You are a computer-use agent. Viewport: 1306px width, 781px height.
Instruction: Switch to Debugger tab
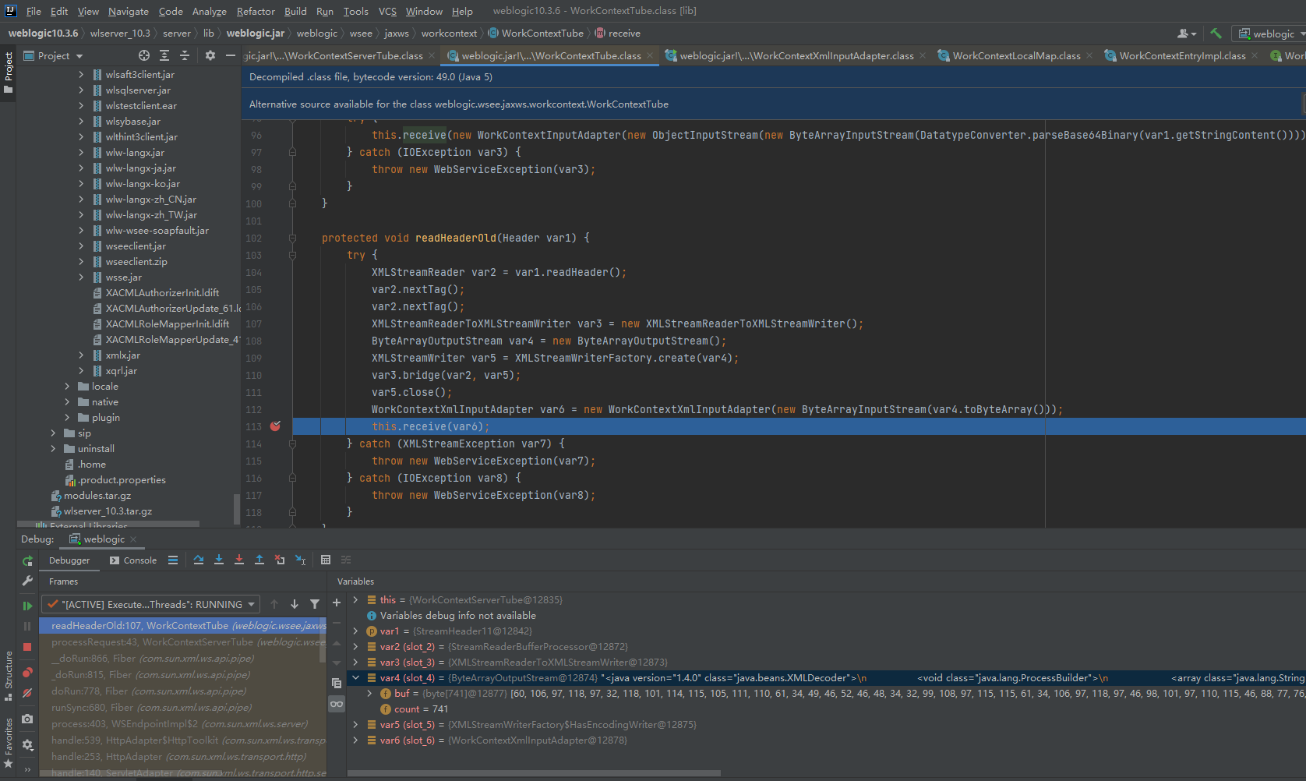(x=69, y=560)
